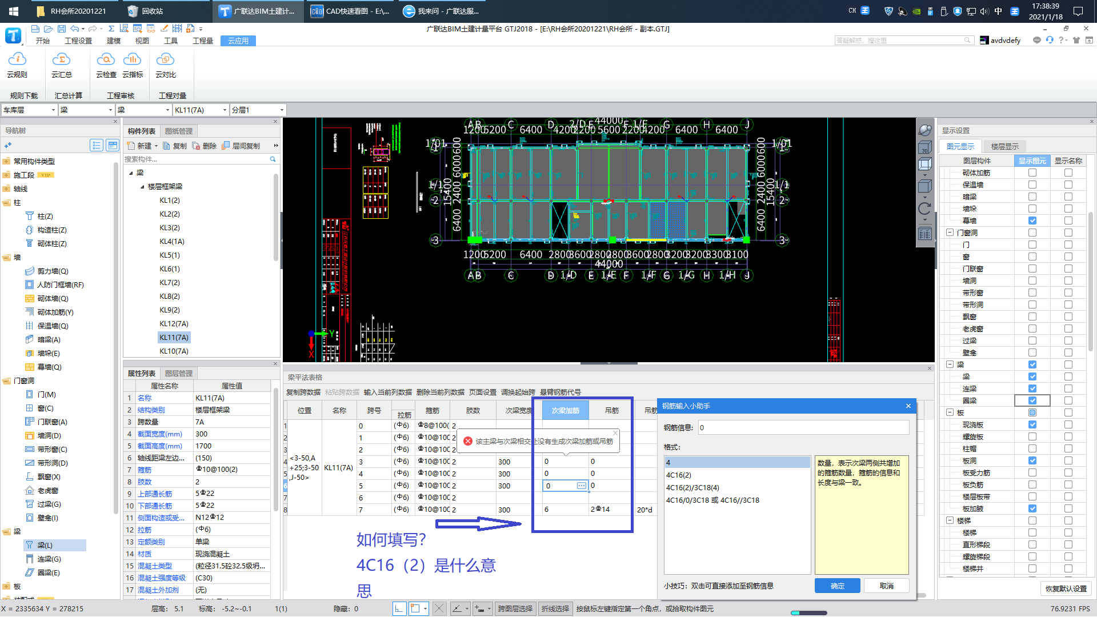Switch to 图层管理 tab
The width and height of the screenshot is (1097, 617).
(179, 373)
